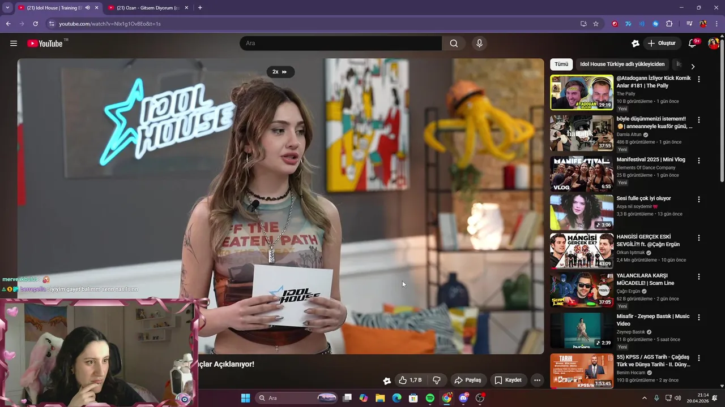Viewport: 725px width, 407px height.
Task: Select the Tümü filter chip
Action: tap(561, 64)
